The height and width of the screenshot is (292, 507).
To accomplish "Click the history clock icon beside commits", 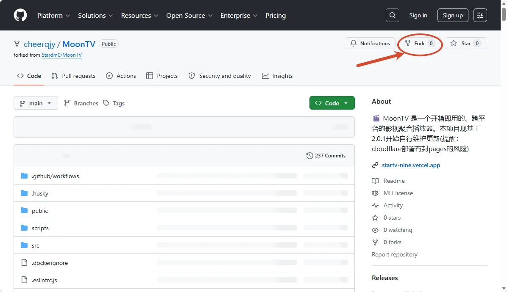I will 309,155.
